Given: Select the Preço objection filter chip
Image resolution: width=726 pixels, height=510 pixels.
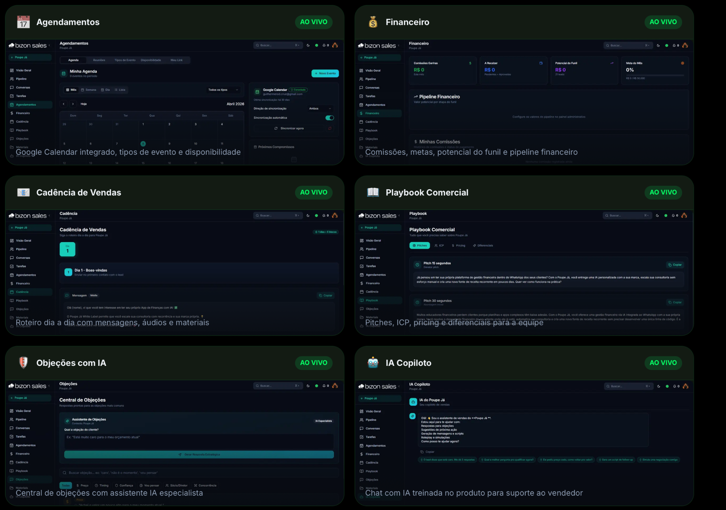Looking at the screenshot, I should (82, 485).
